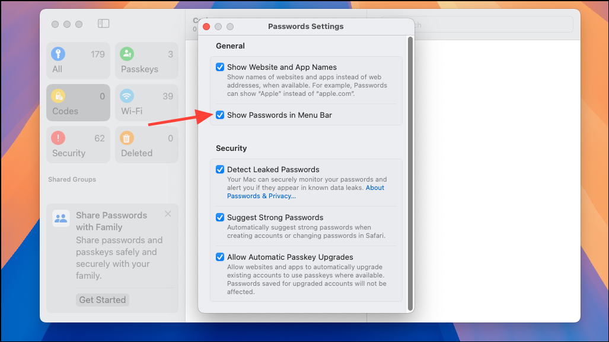Toggle the sidebar with the sidebar icon

[103, 23]
